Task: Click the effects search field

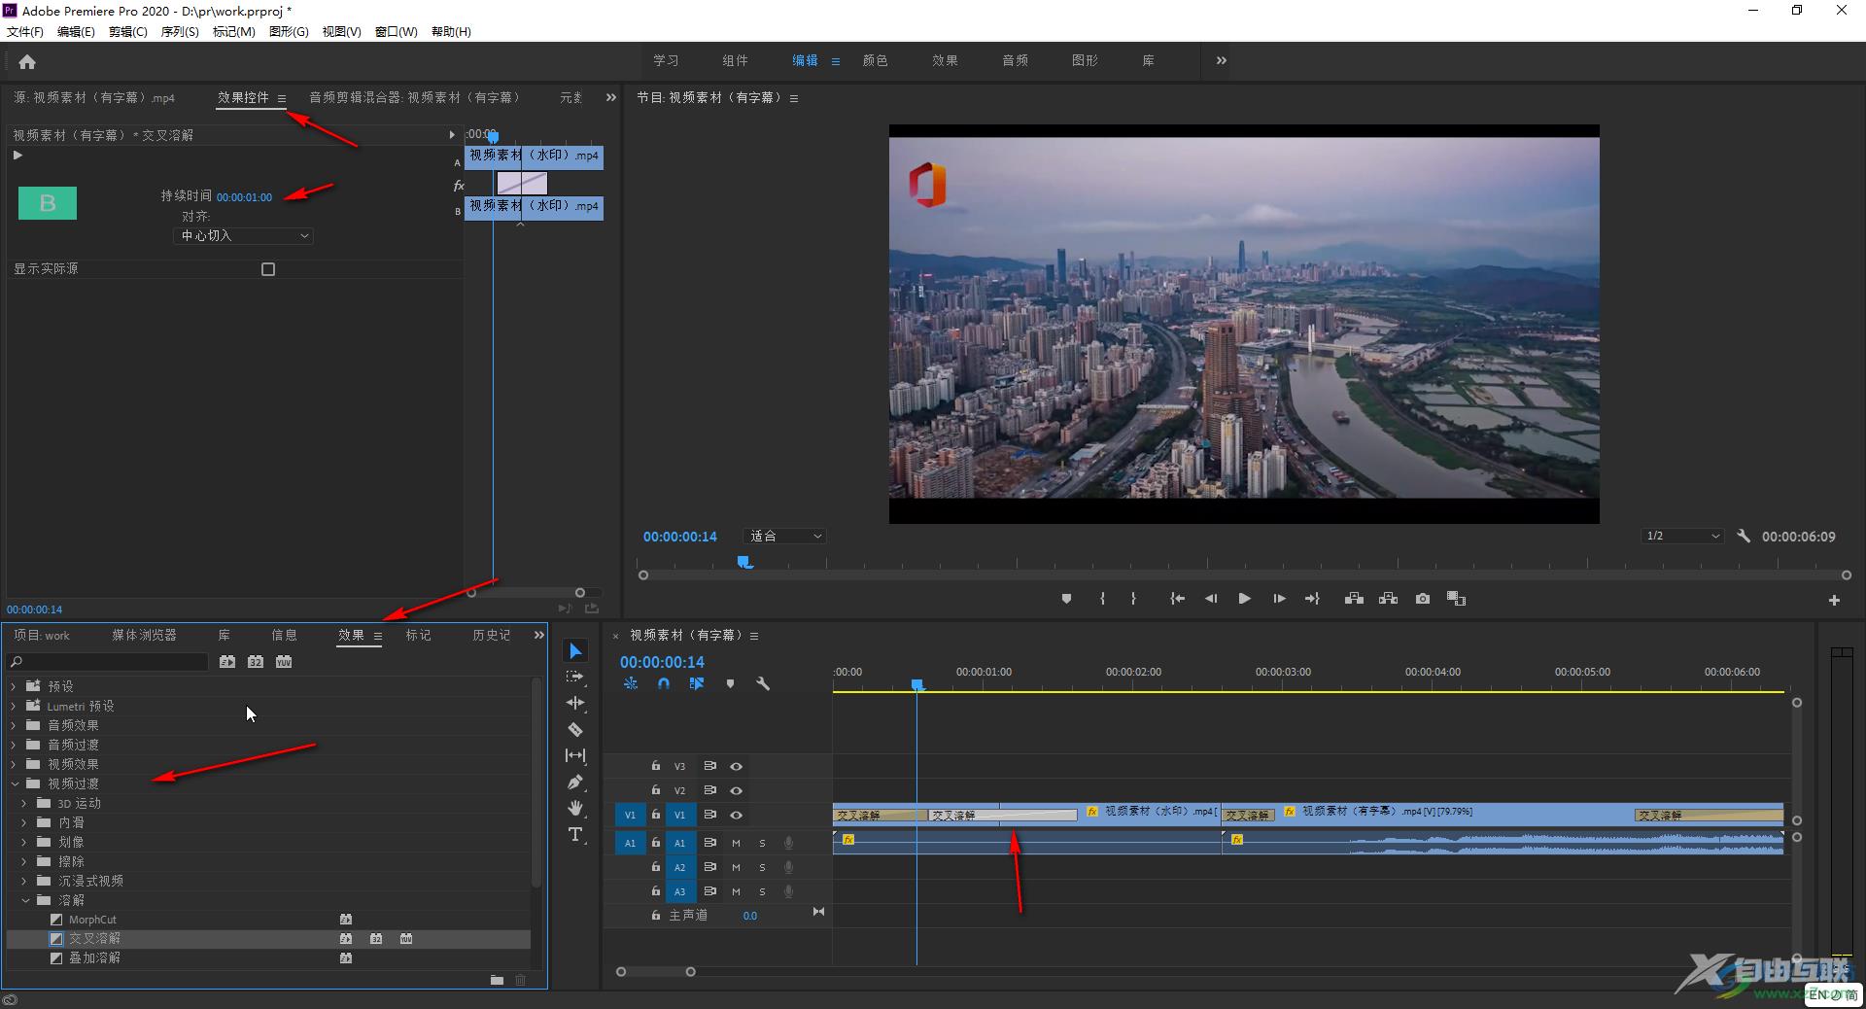Action: tap(109, 662)
